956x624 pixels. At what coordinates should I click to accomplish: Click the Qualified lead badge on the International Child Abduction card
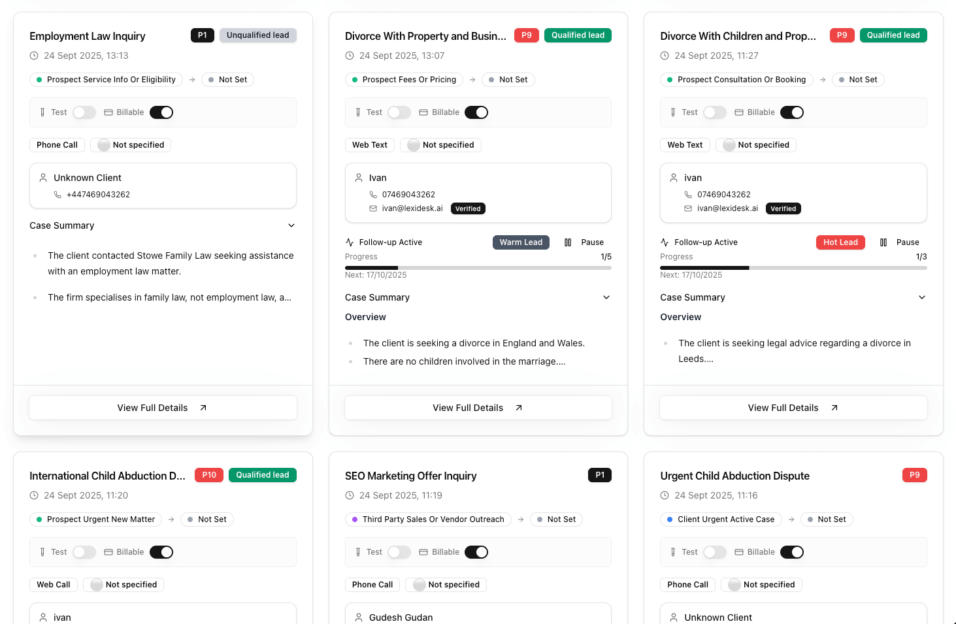(x=262, y=475)
